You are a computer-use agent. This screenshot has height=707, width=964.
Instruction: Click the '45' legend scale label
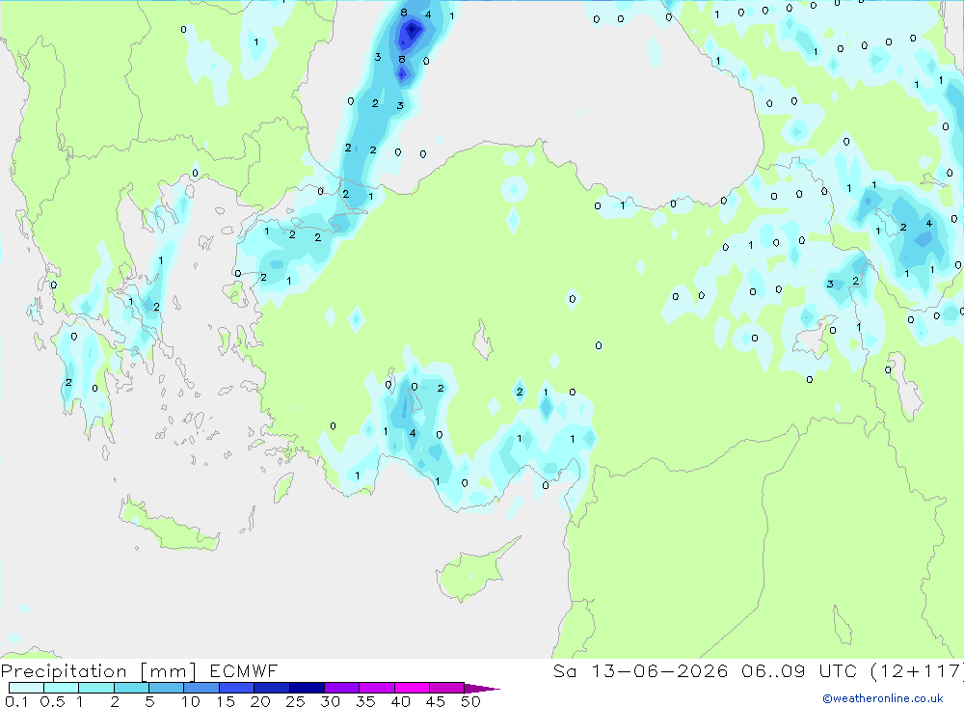coord(436,701)
